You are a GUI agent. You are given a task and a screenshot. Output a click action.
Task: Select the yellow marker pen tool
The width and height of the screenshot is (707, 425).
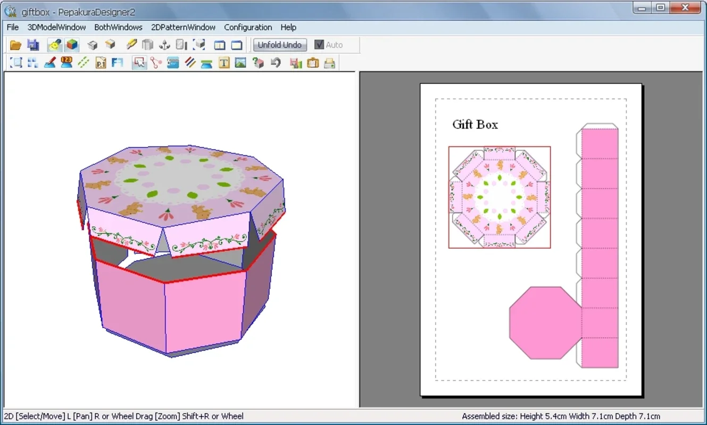(131, 45)
